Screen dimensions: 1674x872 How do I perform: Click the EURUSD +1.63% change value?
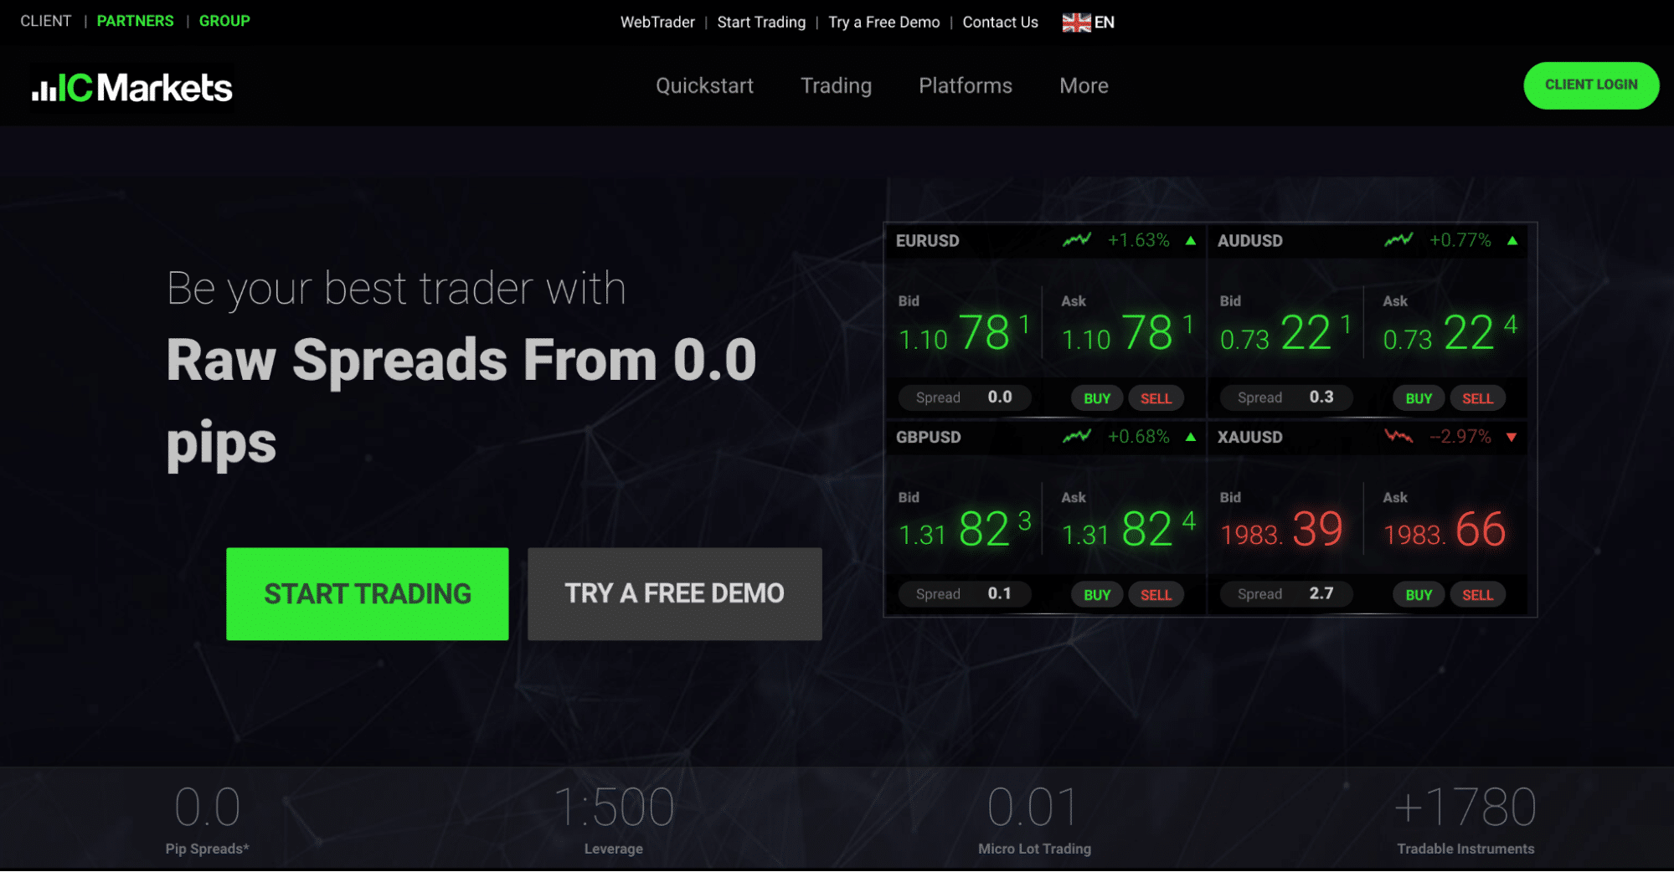[x=1138, y=240]
